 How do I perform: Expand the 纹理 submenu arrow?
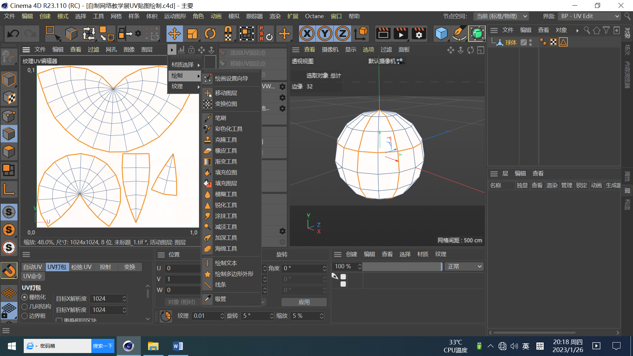(x=198, y=86)
